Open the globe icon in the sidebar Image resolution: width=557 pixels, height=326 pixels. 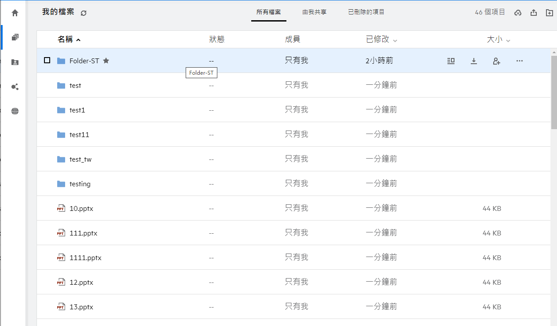coord(15,111)
